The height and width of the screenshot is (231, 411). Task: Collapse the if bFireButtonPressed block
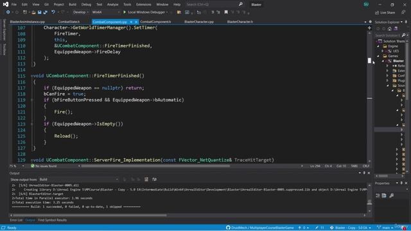31,100
